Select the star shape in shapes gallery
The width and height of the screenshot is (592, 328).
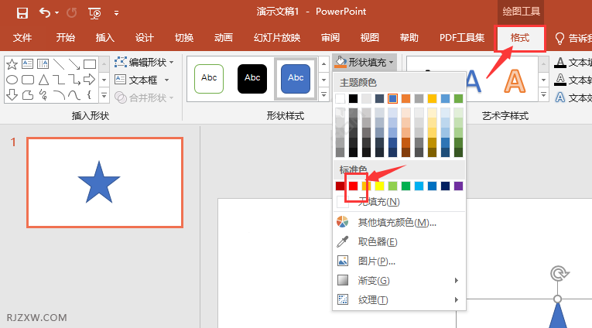coord(12,64)
